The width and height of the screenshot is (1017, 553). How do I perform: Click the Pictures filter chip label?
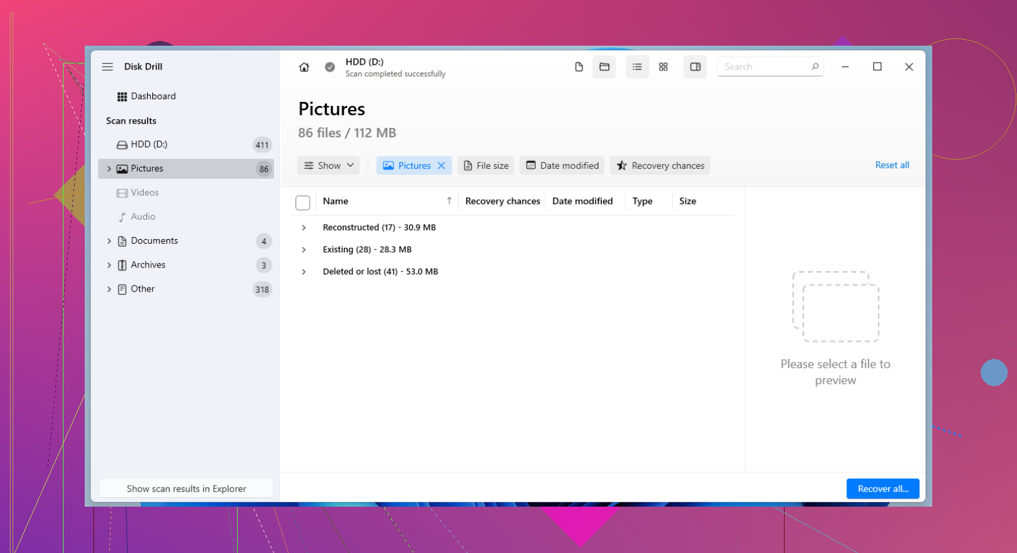[414, 166]
